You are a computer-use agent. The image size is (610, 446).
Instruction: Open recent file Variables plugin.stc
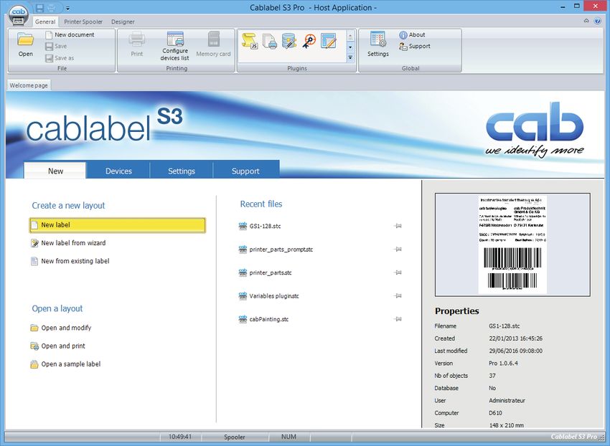click(x=269, y=296)
